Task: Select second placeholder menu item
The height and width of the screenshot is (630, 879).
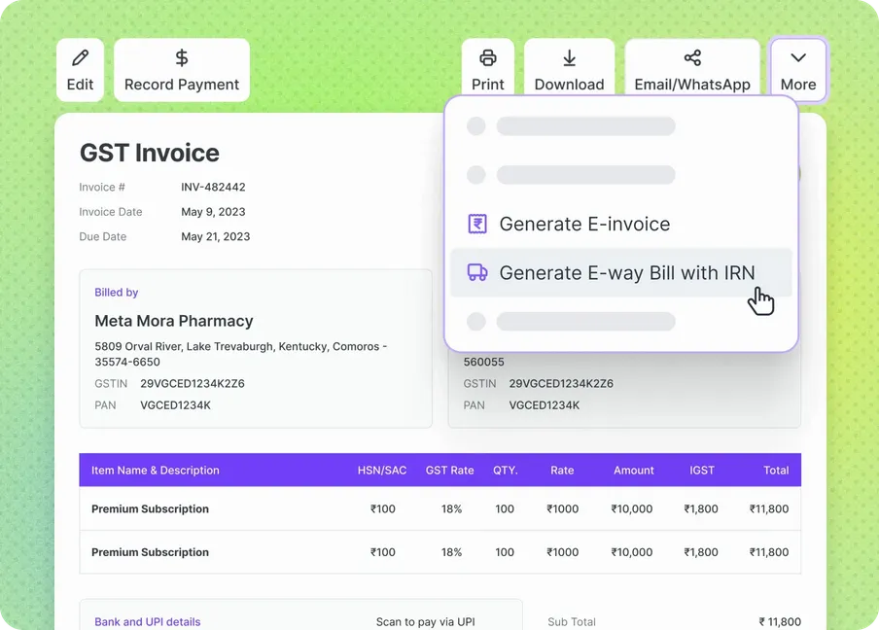Action: 571,175
